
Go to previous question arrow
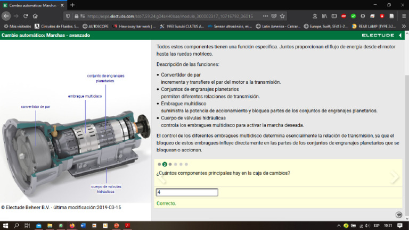point(162,178)
